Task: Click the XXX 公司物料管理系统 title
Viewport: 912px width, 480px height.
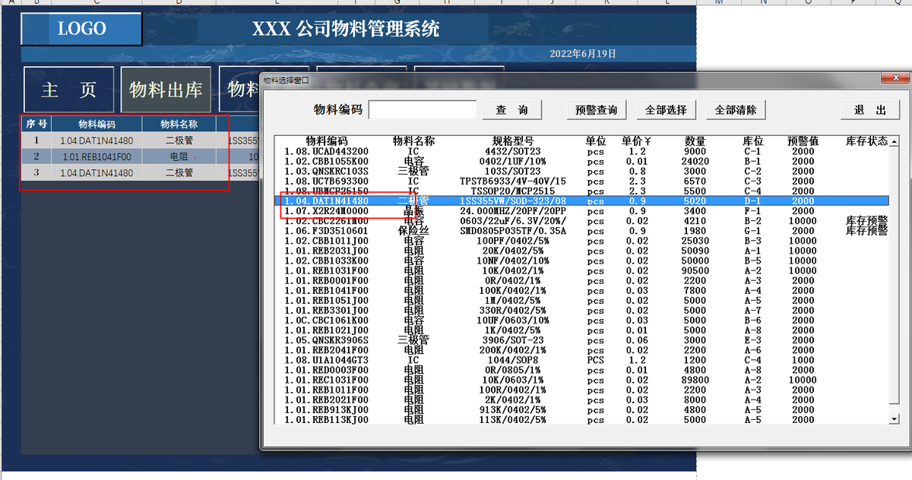Action: tap(346, 30)
